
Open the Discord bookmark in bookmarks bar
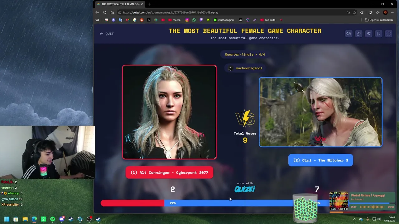(113, 20)
